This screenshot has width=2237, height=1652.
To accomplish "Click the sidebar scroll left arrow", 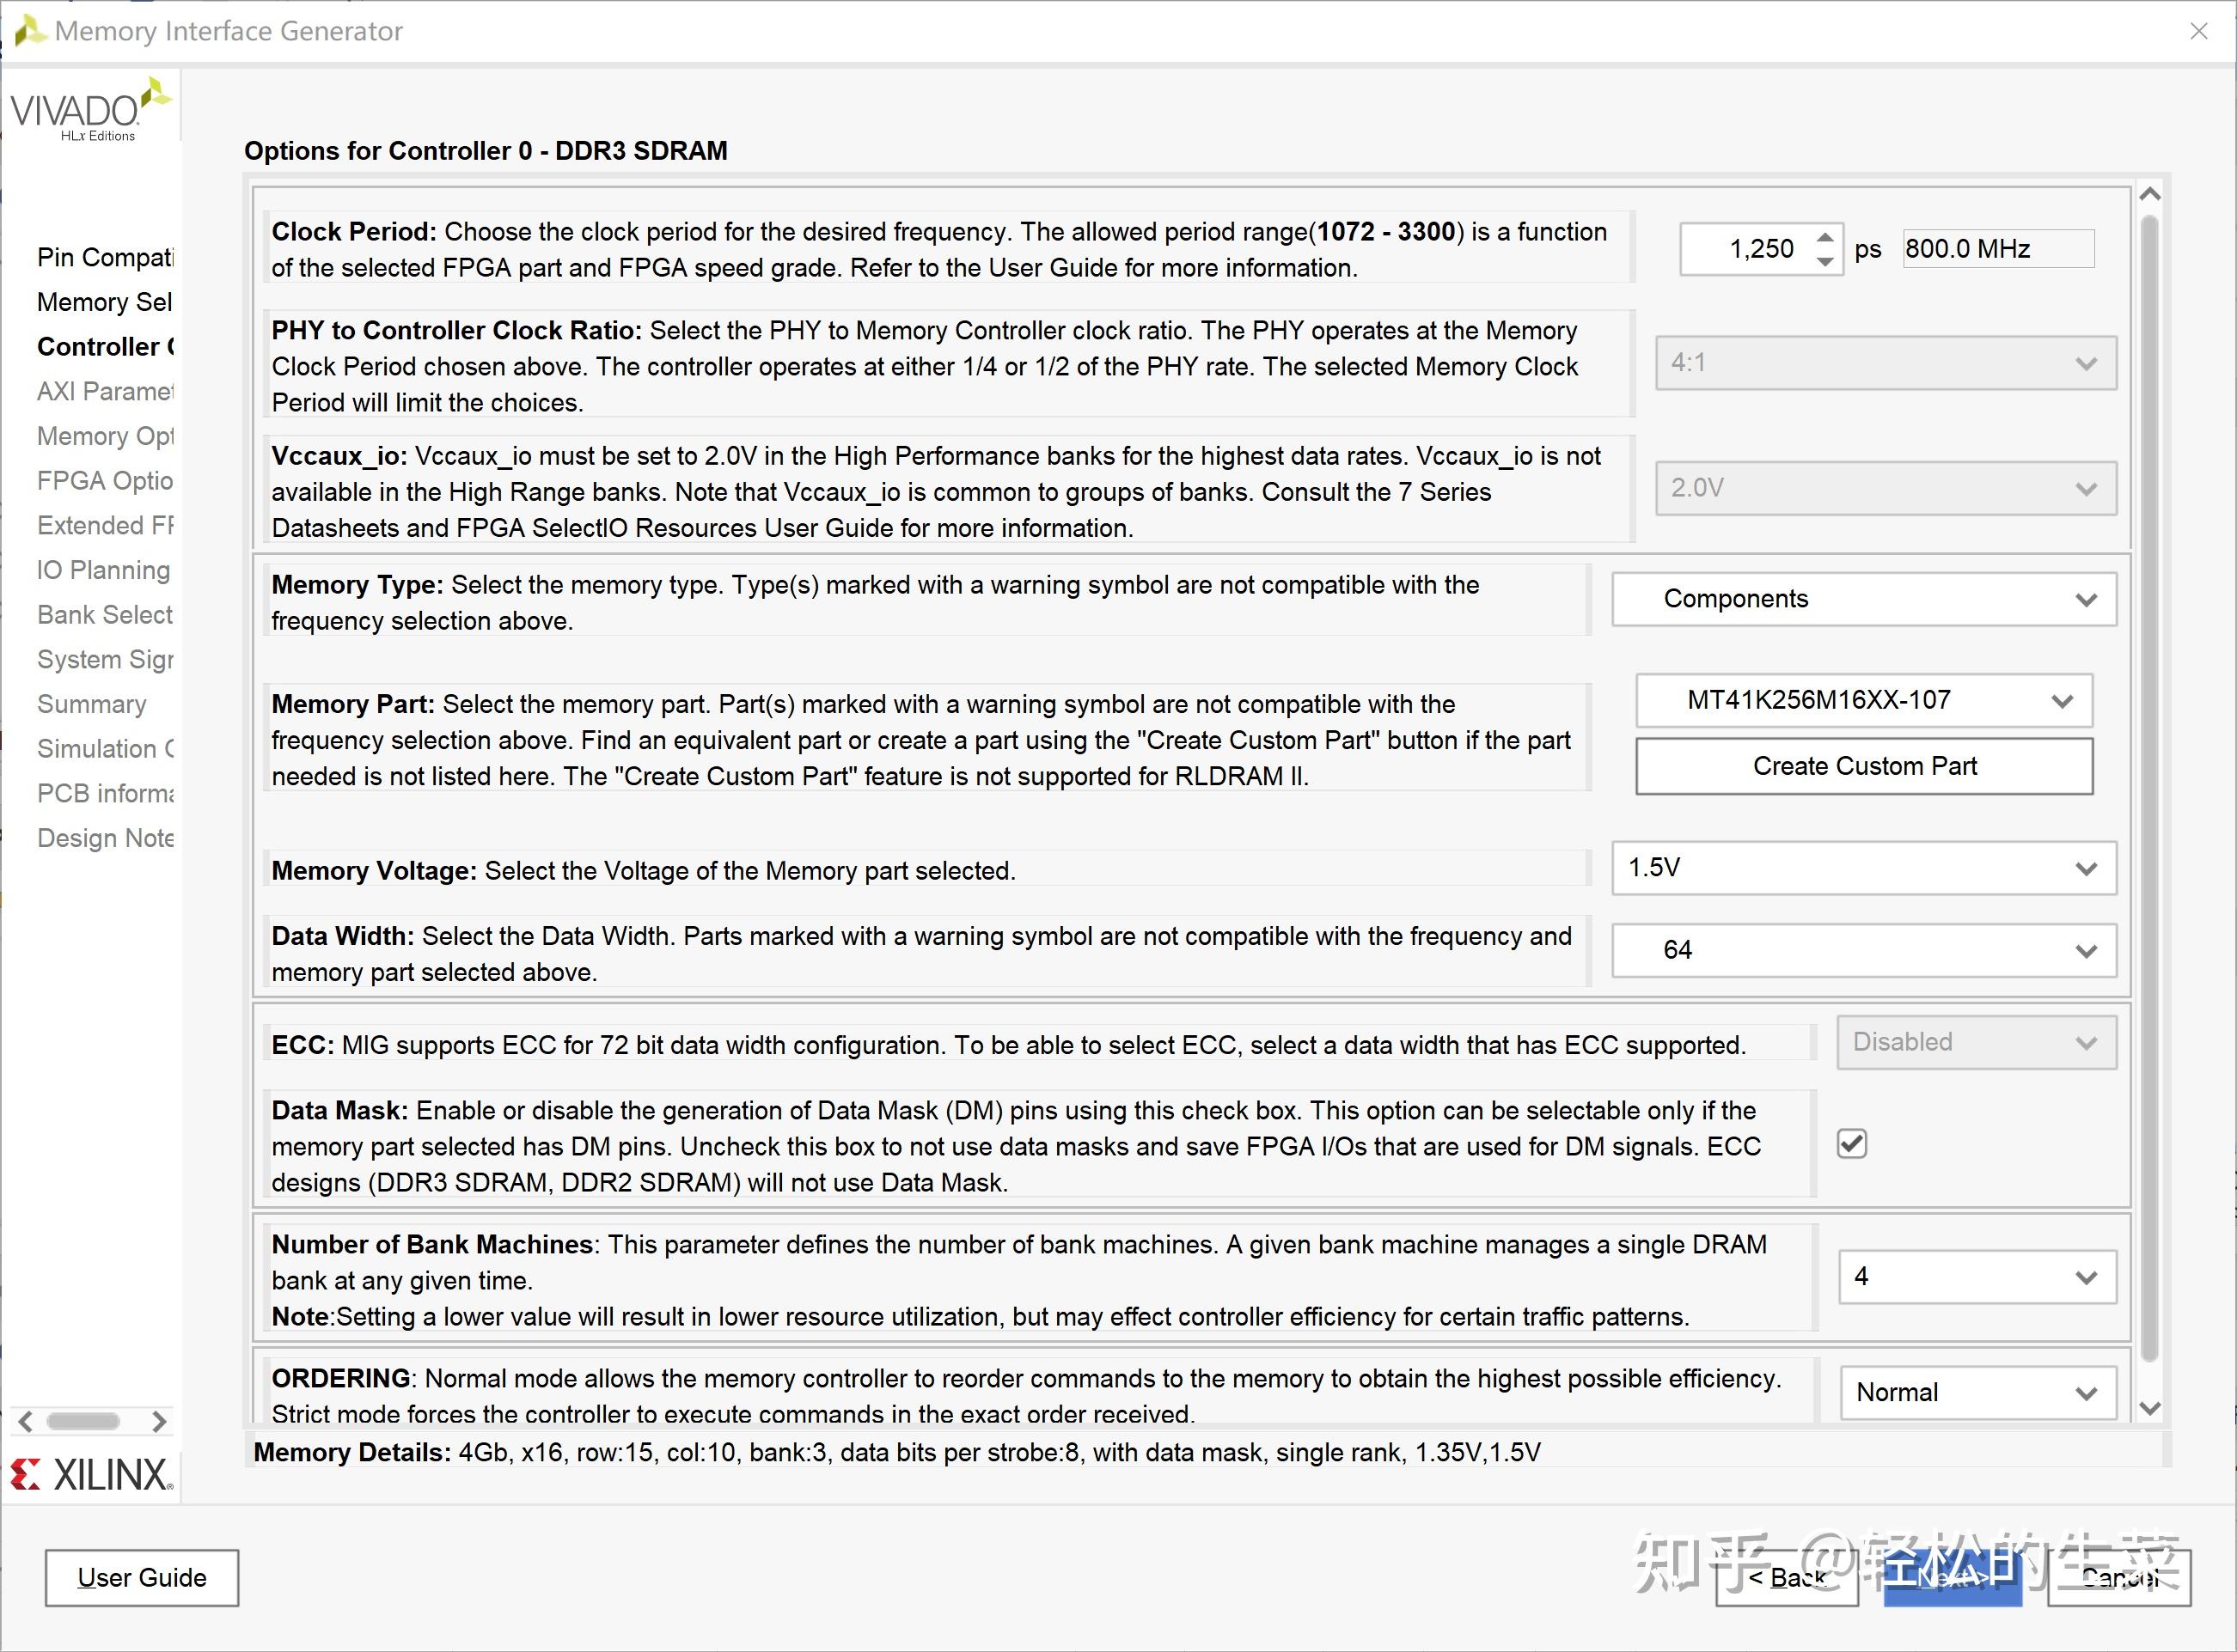I will click(26, 1421).
